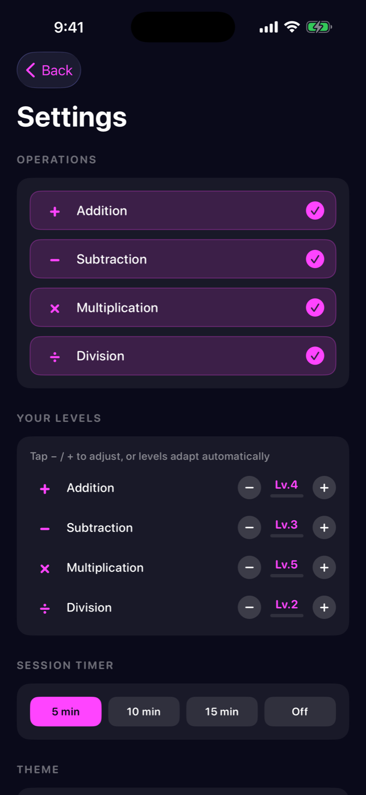Go Back to the previous screen

click(x=49, y=70)
